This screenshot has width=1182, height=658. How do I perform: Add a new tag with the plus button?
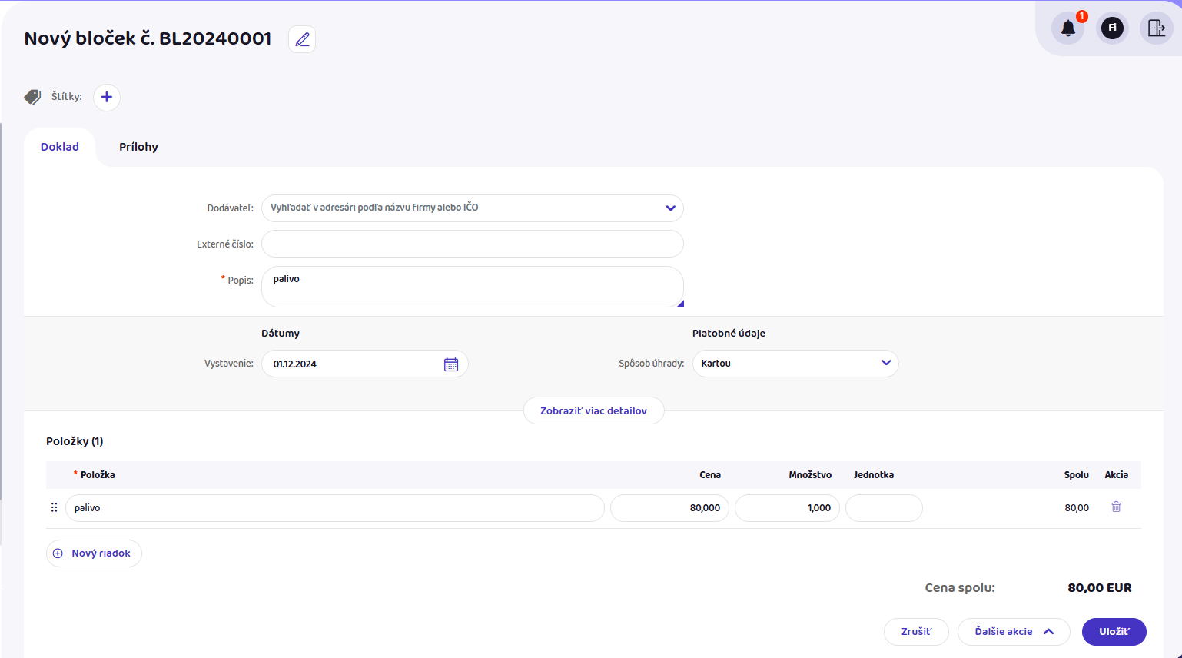pyautogui.click(x=107, y=97)
